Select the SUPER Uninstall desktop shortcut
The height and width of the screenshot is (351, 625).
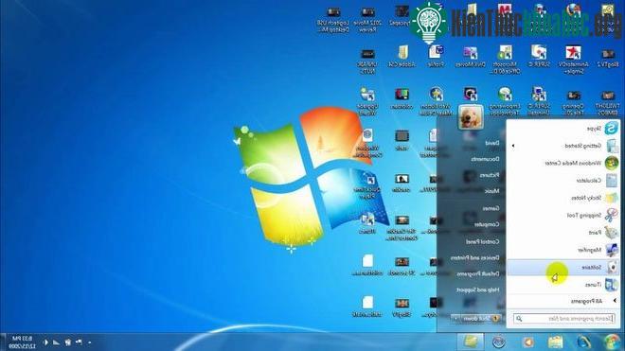point(539,101)
